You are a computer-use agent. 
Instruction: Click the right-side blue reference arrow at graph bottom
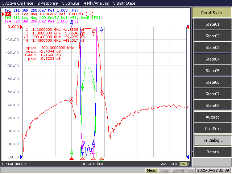click(188, 157)
